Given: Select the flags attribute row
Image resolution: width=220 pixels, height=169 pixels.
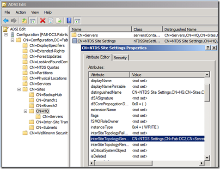Looking at the screenshot, I should [x=147, y=115].
